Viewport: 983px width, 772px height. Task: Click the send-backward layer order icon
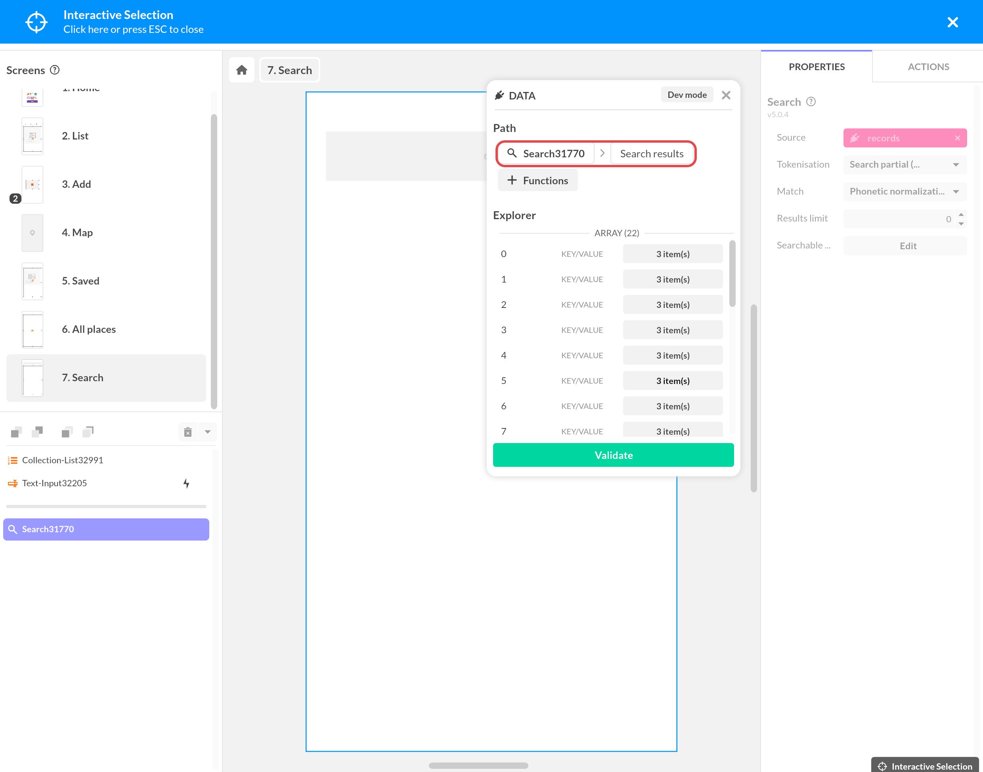coord(38,432)
